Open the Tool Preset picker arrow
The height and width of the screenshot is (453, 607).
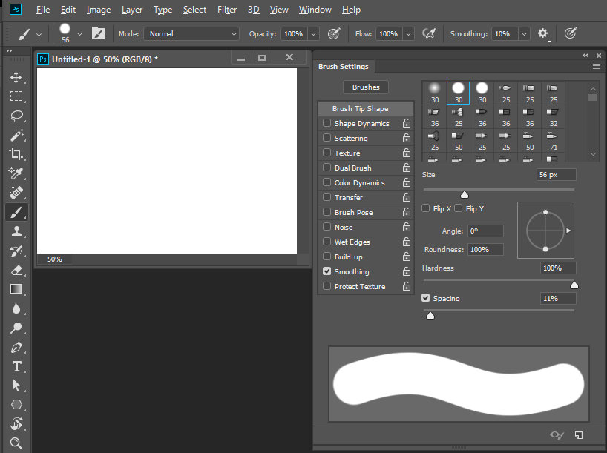[x=39, y=34]
